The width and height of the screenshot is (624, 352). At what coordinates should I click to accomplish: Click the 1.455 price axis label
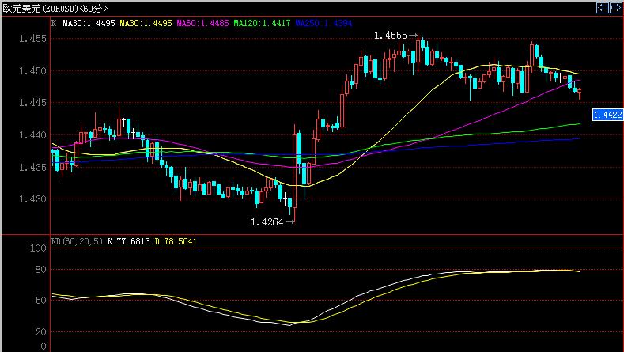click(x=32, y=39)
